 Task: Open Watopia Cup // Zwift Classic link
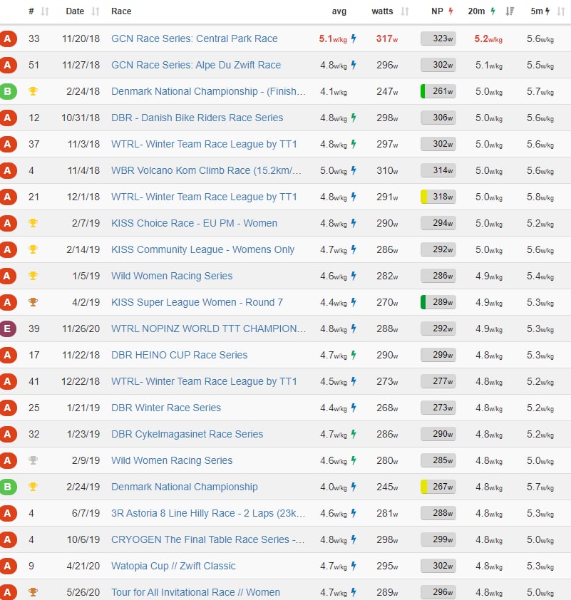(x=173, y=566)
